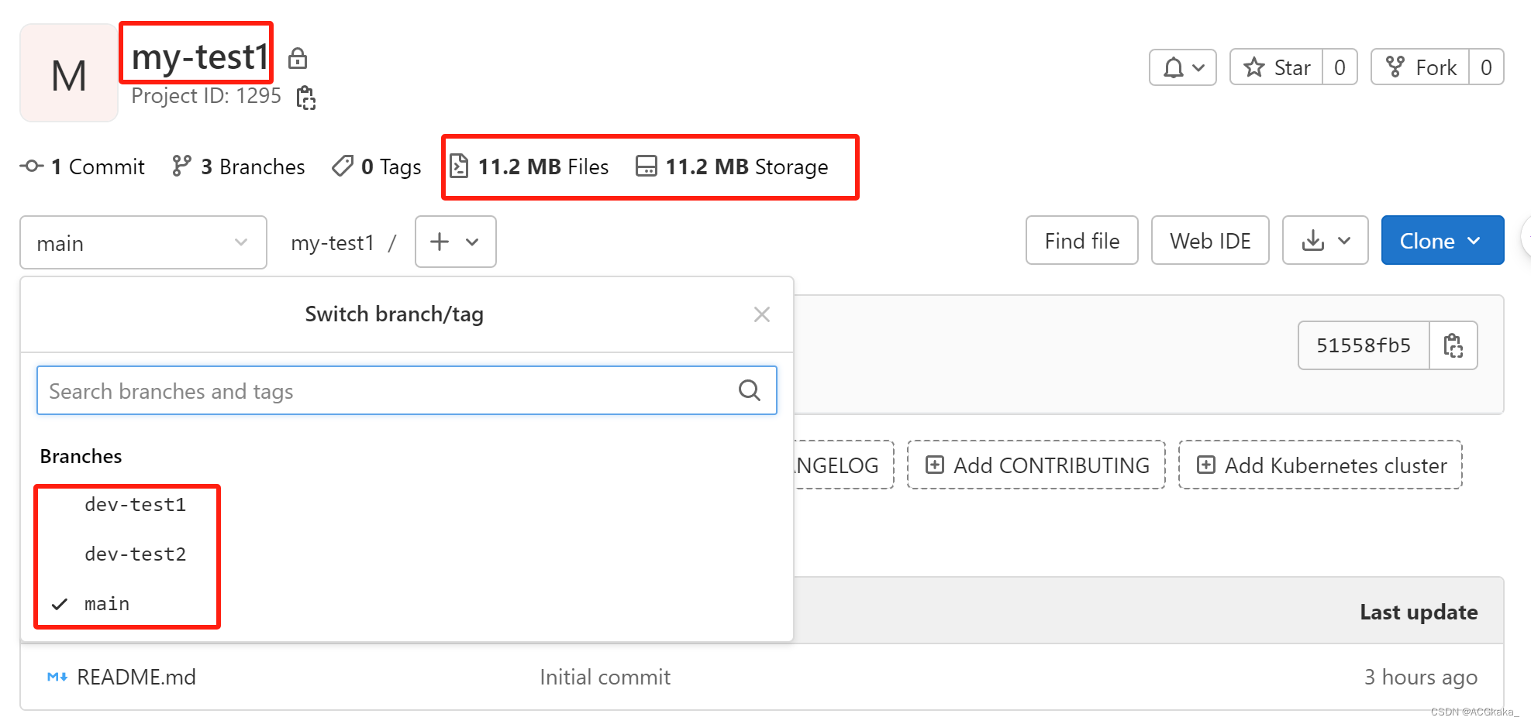
Task: Click the project avatar letter M
Action: tap(69, 73)
